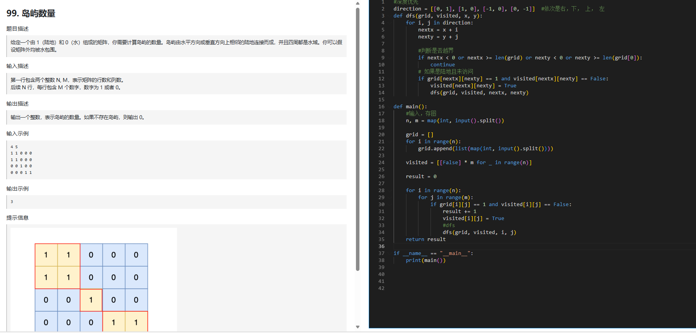Click the 'def dfs(grid, visited, x, y):' line
The width and height of the screenshot is (696, 333).
[438, 16]
